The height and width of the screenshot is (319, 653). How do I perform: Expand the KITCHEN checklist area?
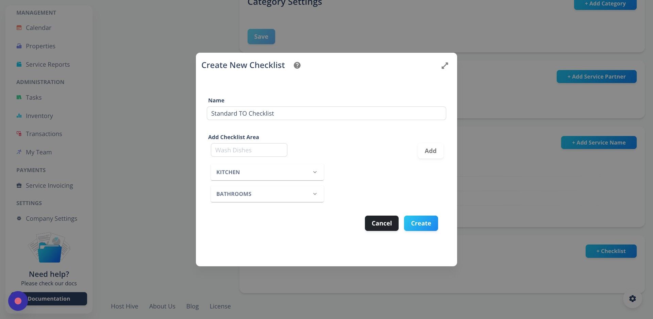(267, 172)
